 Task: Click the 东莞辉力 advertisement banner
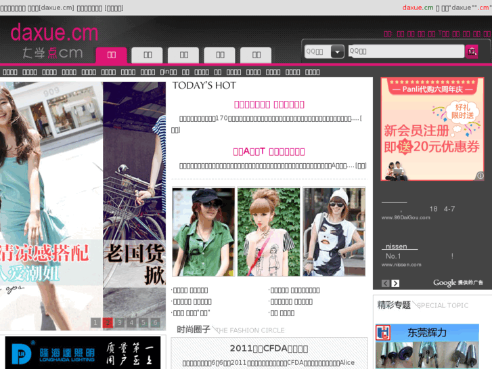coord(427,347)
